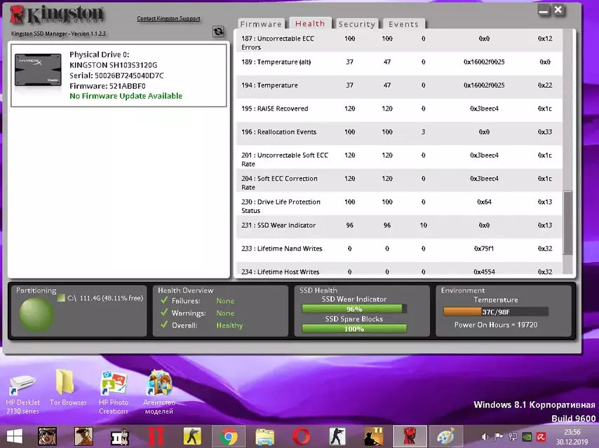Click the 37C/98F temperature bar
The width and height of the screenshot is (599, 448).
[495, 312]
